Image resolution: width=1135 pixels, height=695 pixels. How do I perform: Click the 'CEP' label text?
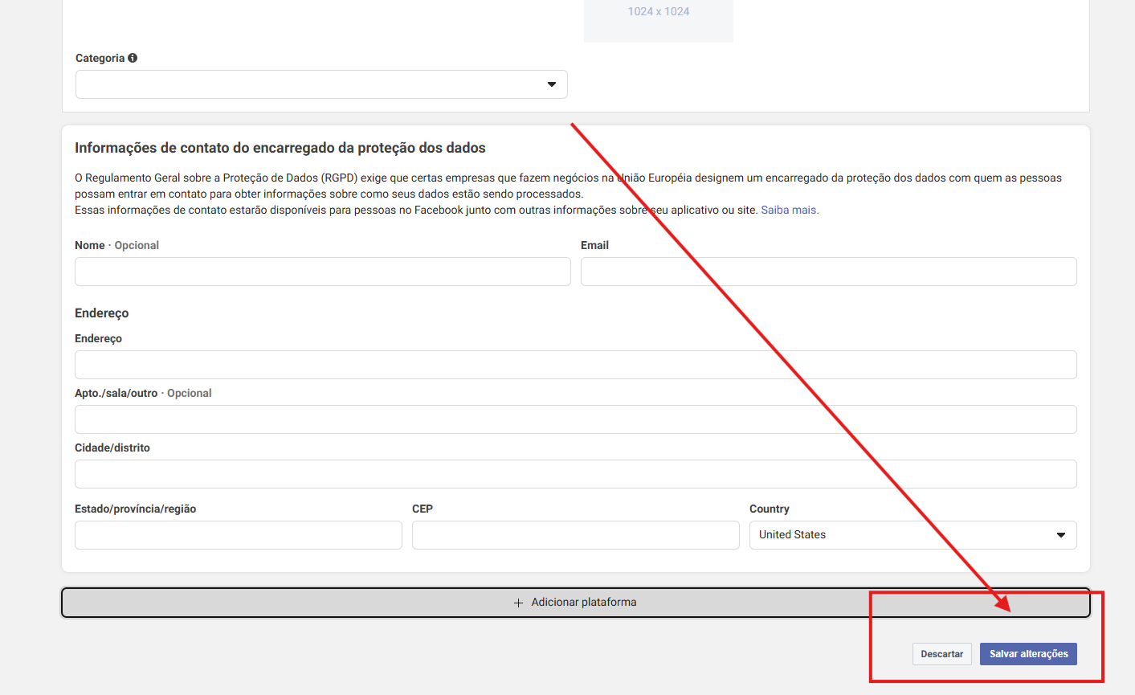pyautogui.click(x=423, y=509)
